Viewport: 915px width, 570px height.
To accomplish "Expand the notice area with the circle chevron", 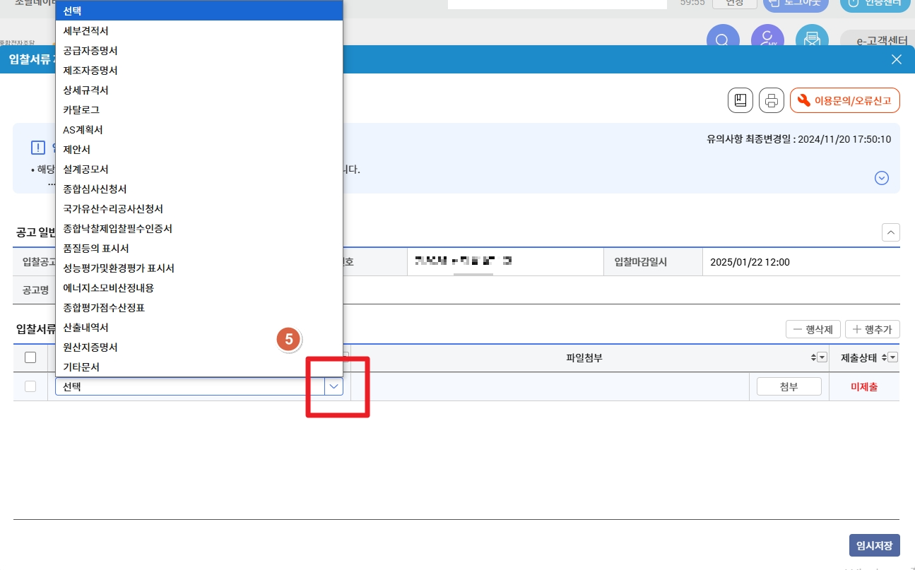I will 881,178.
